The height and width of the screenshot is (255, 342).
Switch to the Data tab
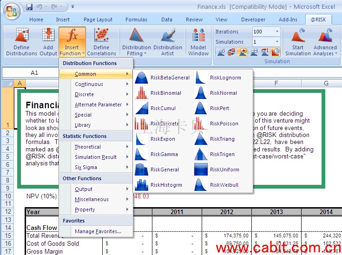[x=167, y=20]
